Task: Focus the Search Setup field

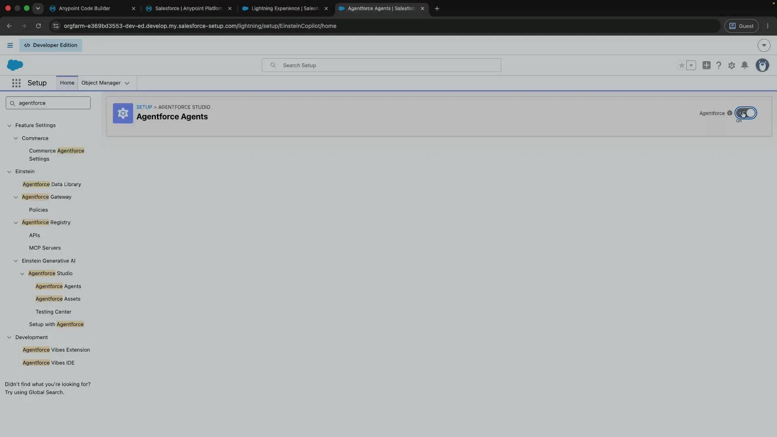Action: click(381, 65)
